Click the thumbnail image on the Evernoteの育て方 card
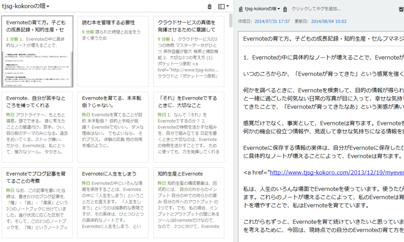This screenshot has height=242, width=404. pos(37,69)
